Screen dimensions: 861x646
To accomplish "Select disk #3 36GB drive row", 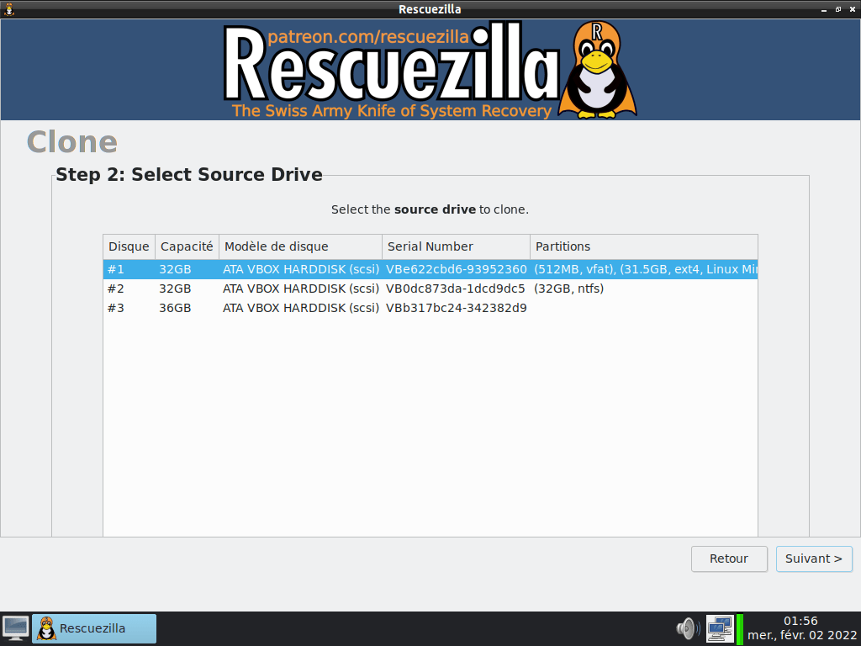I will tap(430, 308).
